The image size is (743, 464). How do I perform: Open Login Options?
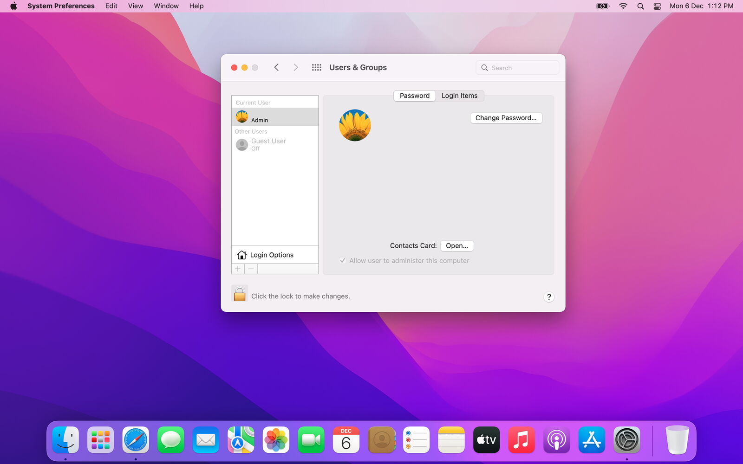click(275, 255)
